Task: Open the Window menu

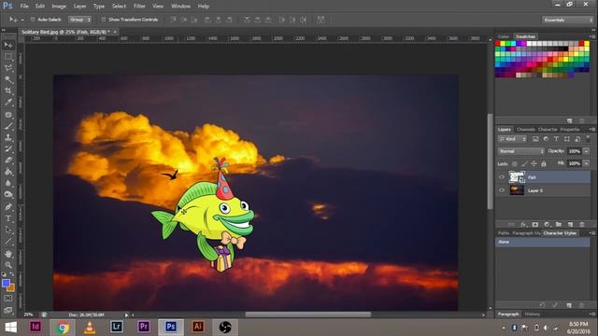Action: 180,7
